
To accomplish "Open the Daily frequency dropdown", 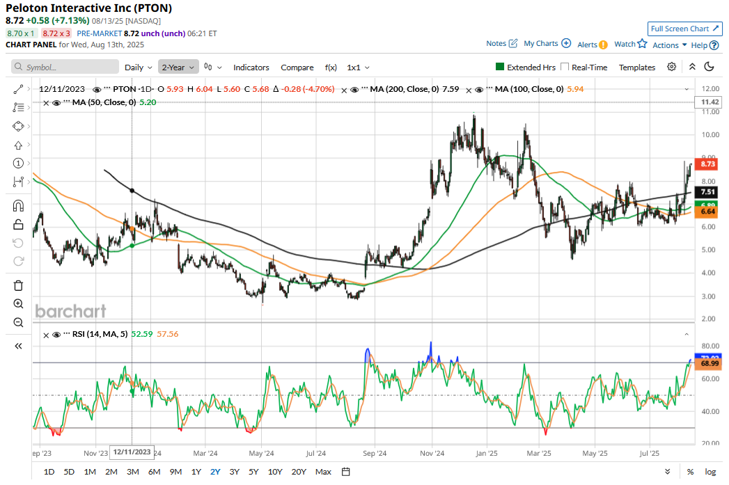I will tap(138, 67).
